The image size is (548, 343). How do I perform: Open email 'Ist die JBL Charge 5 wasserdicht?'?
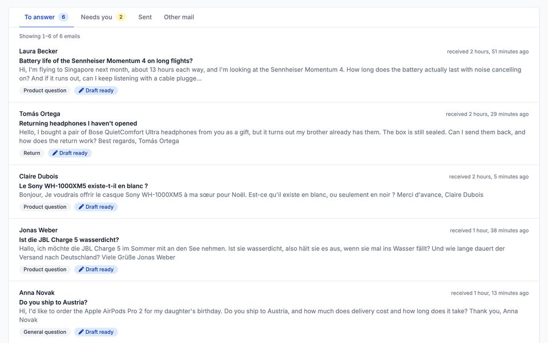[x=69, y=240]
